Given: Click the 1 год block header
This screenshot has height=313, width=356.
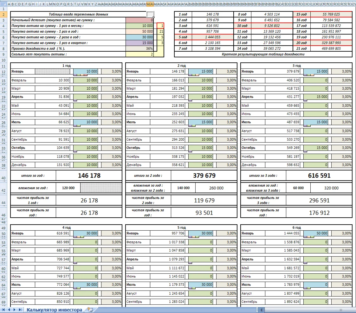Looking at the screenshot, I should [66, 66].
